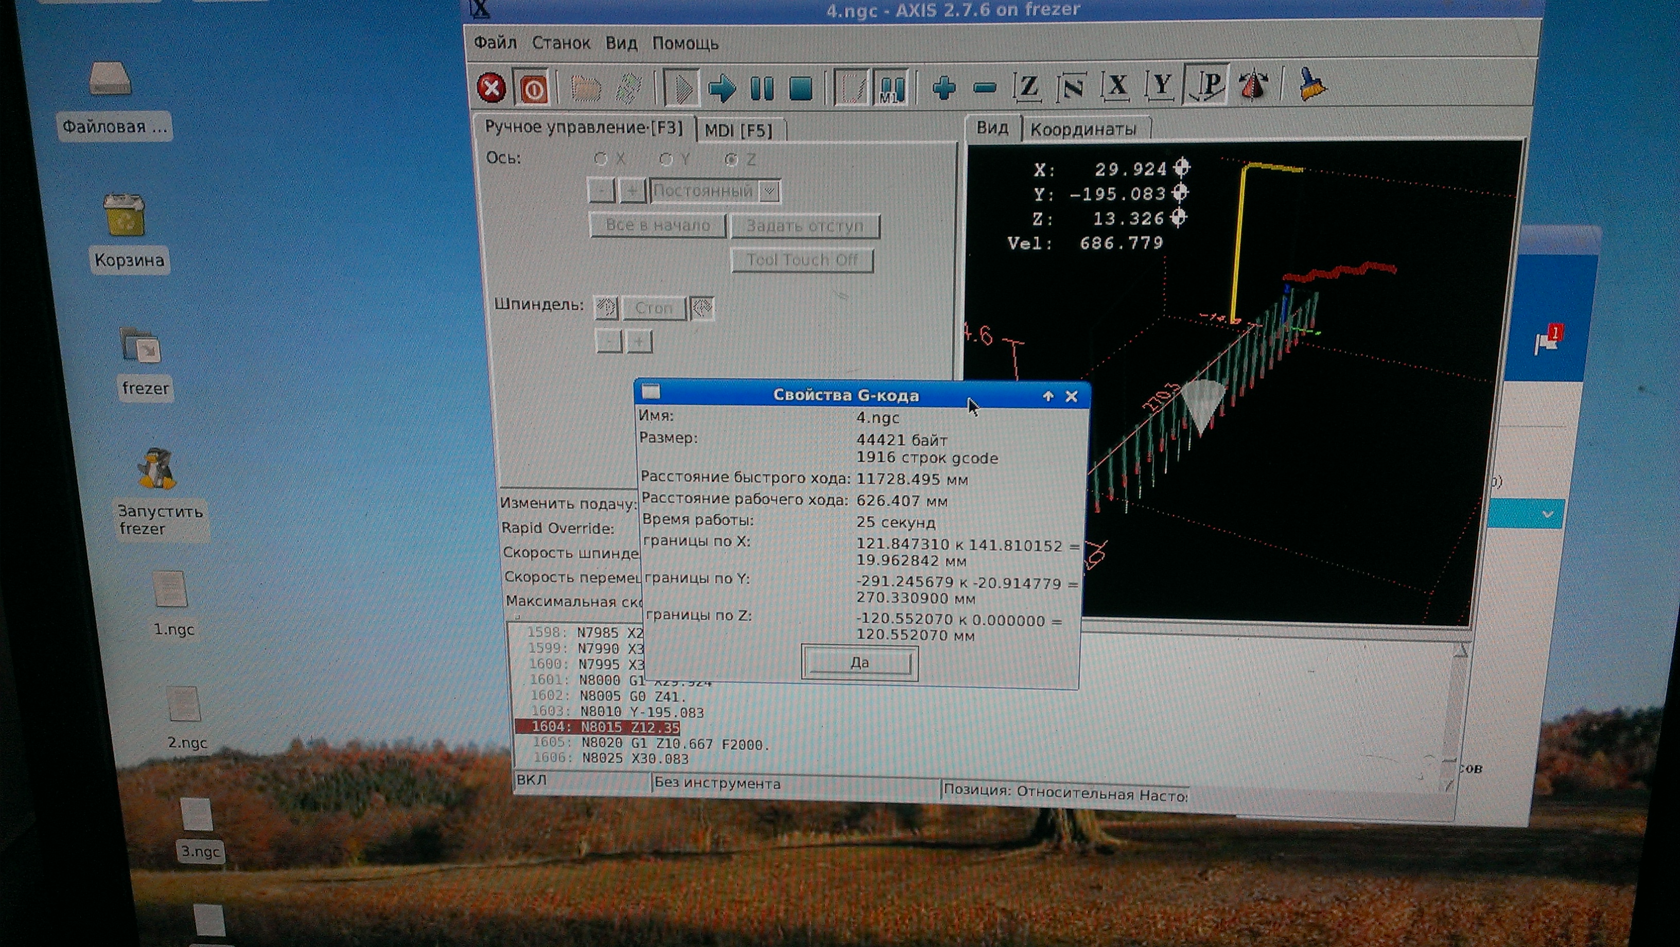This screenshot has height=947, width=1680.
Task: Switch to the MDI [F5] tab
Action: tap(738, 130)
